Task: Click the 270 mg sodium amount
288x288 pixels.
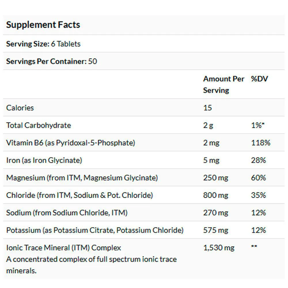Action: (216, 213)
